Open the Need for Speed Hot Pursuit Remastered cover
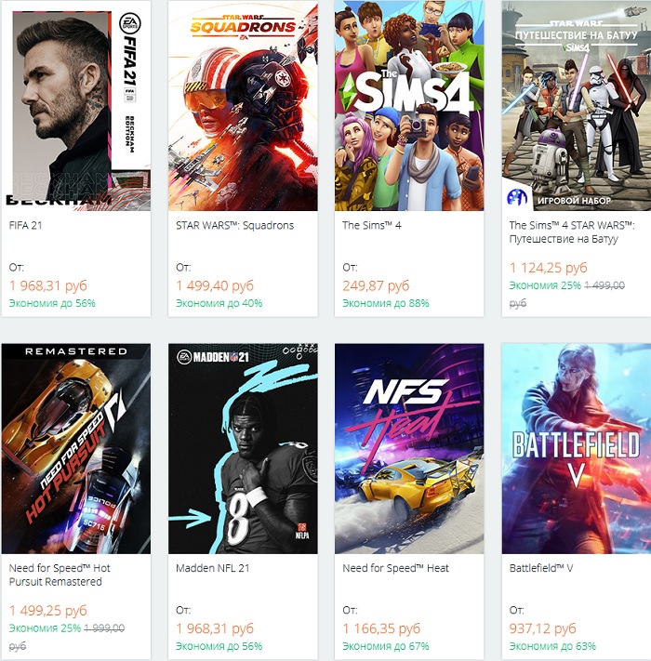The width and height of the screenshot is (651, 661). [75, 449]
